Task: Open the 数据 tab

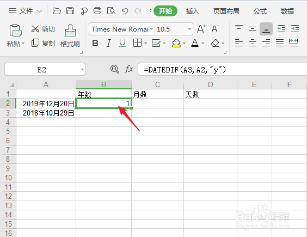Action: click(287, 11)
